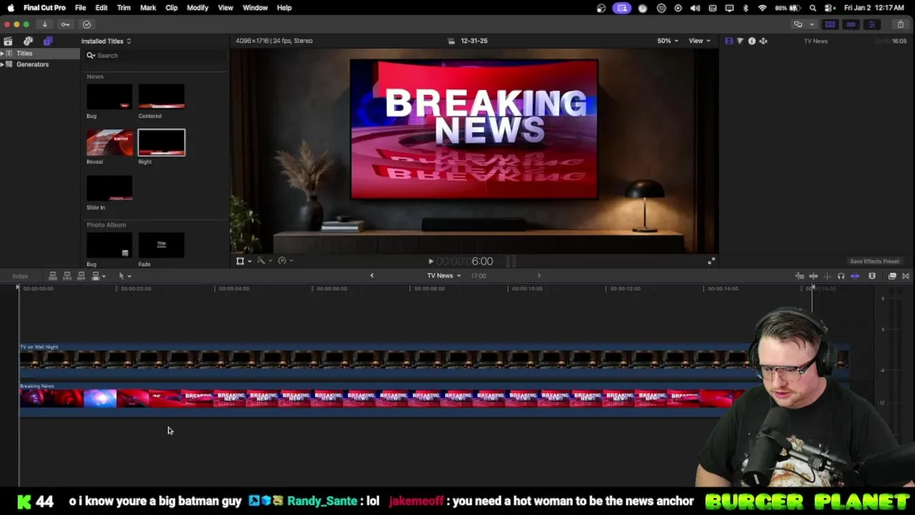The width and height of the screenshot is (915, 515).
Task: Select the Right title thumbnail
Action: [x=161, y=142]
